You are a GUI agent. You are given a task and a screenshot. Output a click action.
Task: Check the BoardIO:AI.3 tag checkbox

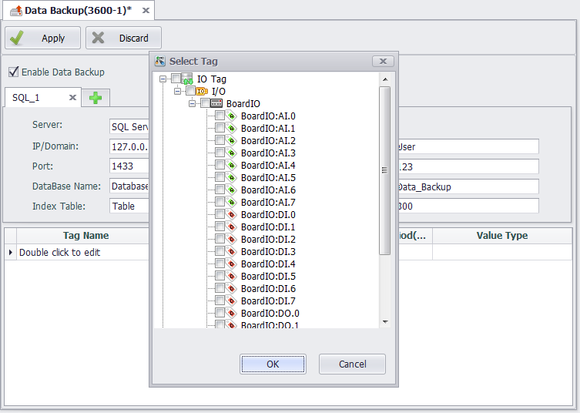pos(220,153)
